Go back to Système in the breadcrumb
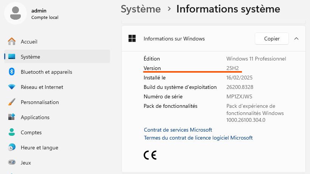 (x=141, y=9)
